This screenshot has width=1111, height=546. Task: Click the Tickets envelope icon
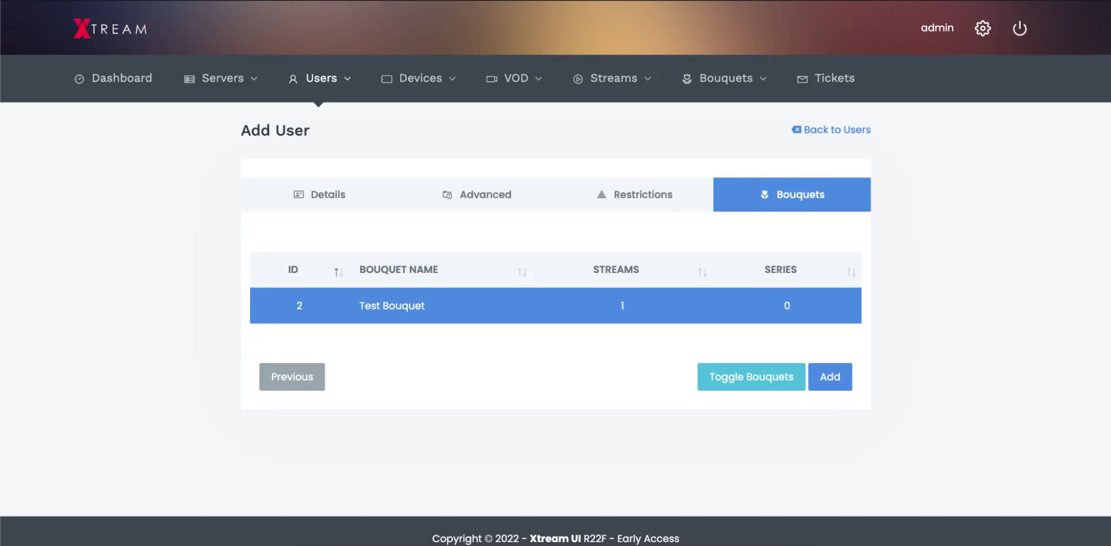pyautogui.click(x=803, y=80)
